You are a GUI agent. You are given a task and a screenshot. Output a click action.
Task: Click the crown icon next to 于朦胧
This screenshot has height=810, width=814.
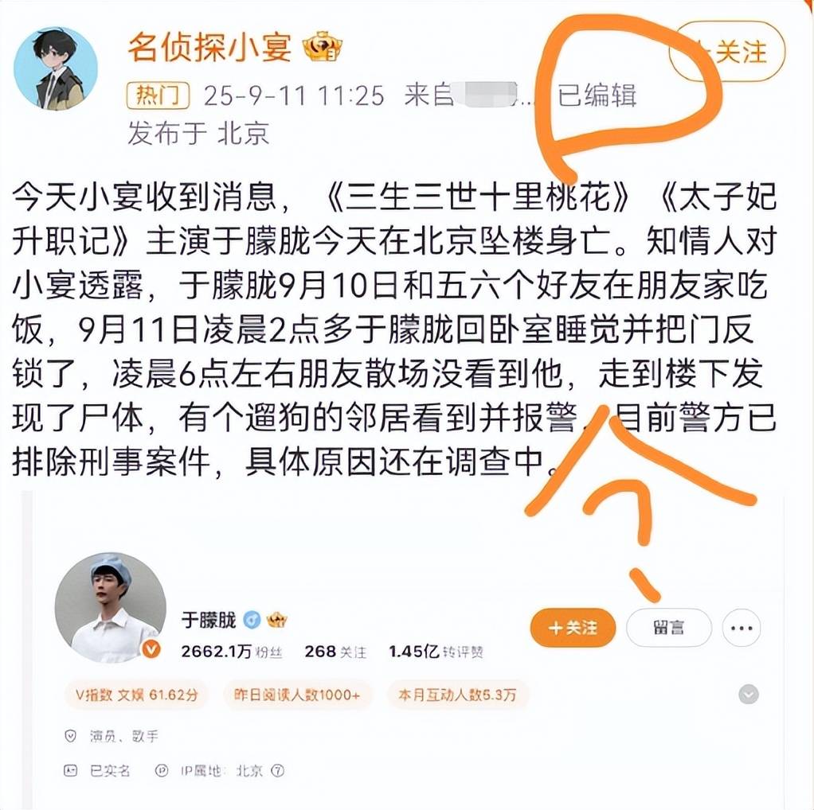[x=276, y=619]
